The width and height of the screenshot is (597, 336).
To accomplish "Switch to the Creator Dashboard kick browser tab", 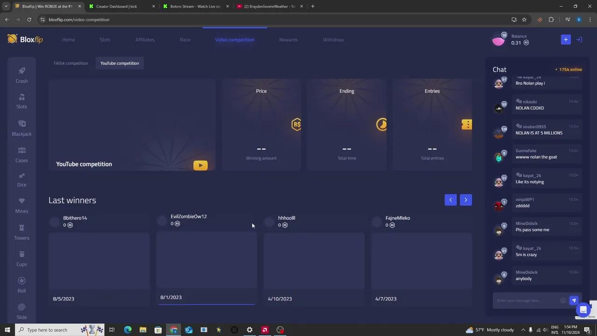I will pyautogui.click(x=121, y=6).
